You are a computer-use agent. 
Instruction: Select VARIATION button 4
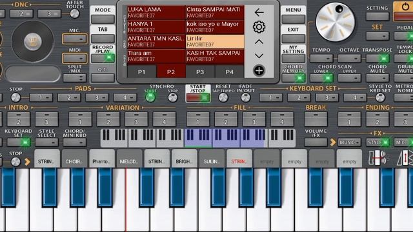pos(164,119)
